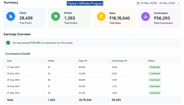Image resolution: width=184 pixels, height=105 pixels.
Task: Select the 29 May 2024 row date
Action: click(13, 80)
